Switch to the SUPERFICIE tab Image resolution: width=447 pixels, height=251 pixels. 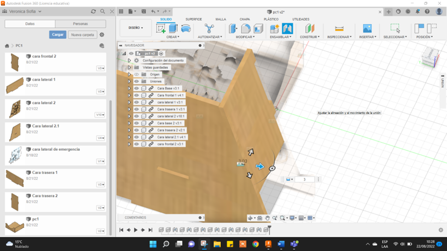[194, 19]
